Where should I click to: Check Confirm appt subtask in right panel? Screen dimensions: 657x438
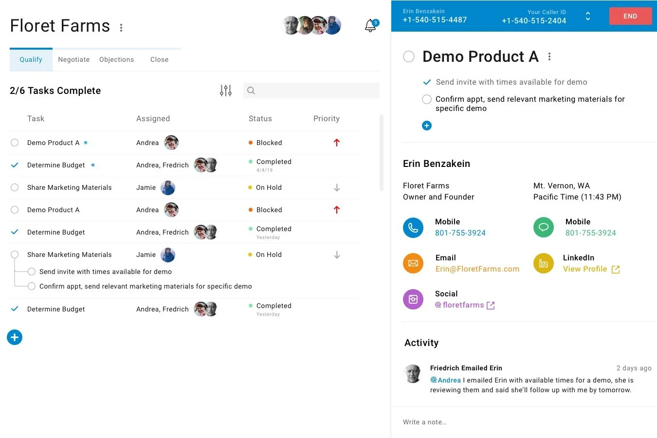tap(427, 99)
